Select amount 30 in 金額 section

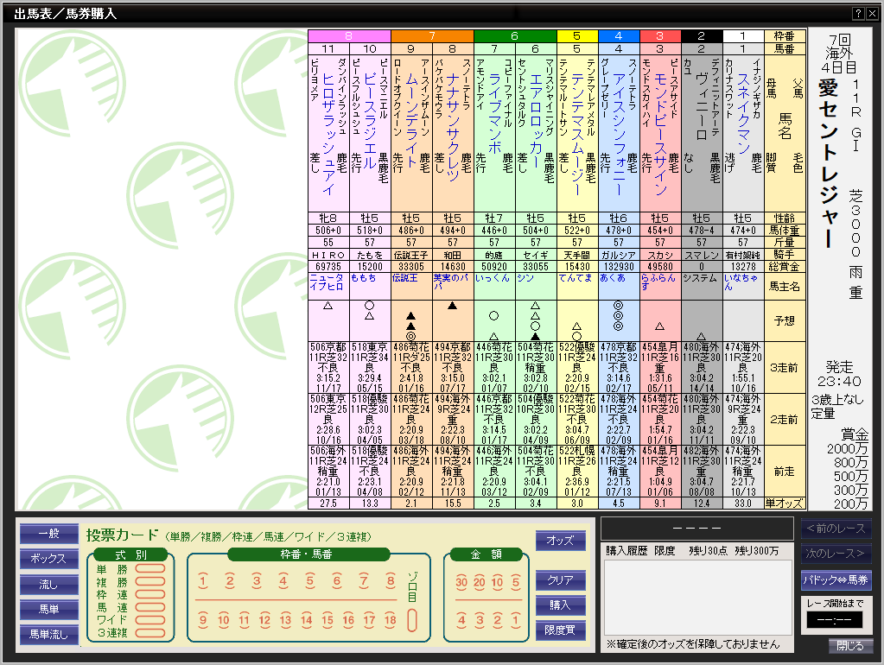[461, 583]
